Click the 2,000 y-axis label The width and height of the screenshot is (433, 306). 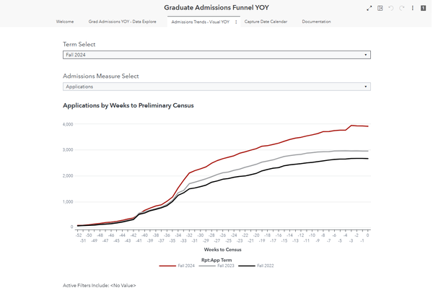68,176
